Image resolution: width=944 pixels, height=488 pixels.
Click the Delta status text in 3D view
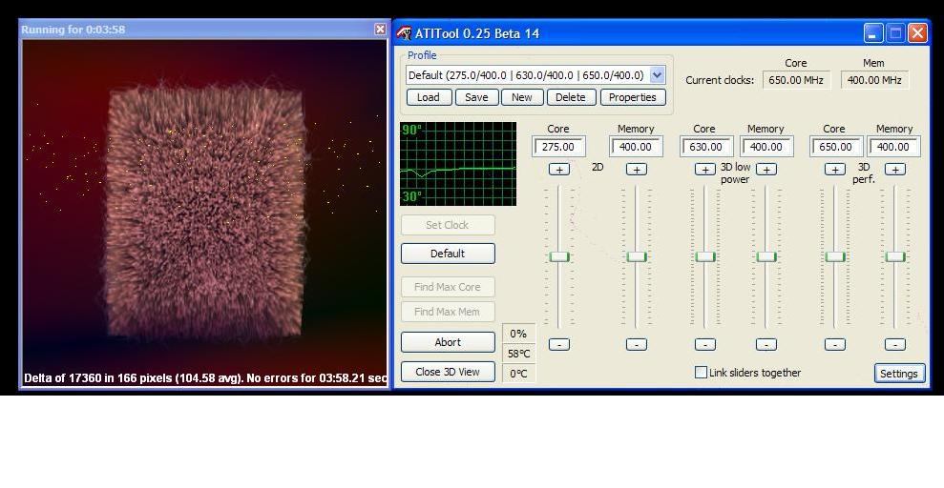[x=205, y=378]
